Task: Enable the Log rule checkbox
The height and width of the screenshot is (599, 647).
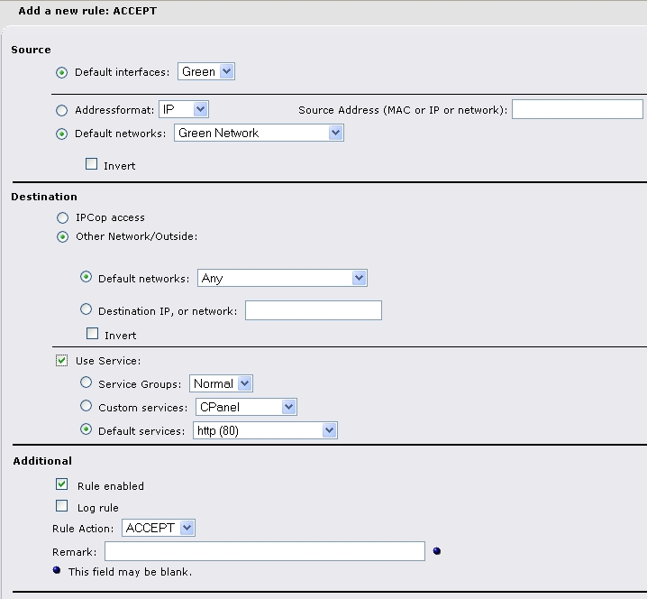Action: (61, 506)
